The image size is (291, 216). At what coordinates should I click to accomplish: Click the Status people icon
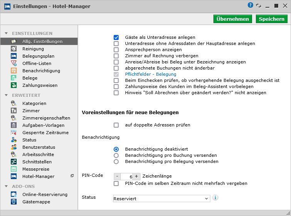tap(14, 140)
